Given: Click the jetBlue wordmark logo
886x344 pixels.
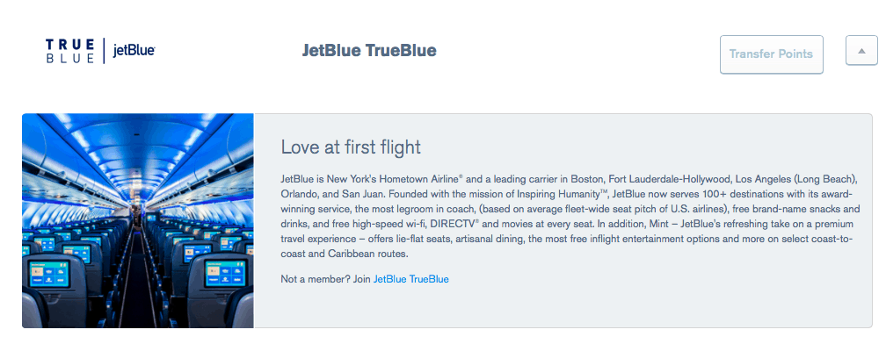Looking at the screenshot, I should (x=134, y=51).
